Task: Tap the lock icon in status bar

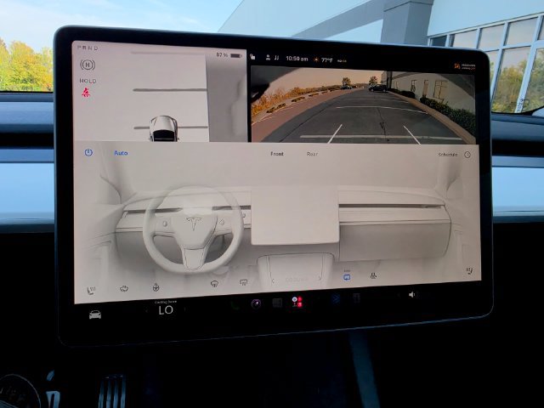Action: click(252, 57)
